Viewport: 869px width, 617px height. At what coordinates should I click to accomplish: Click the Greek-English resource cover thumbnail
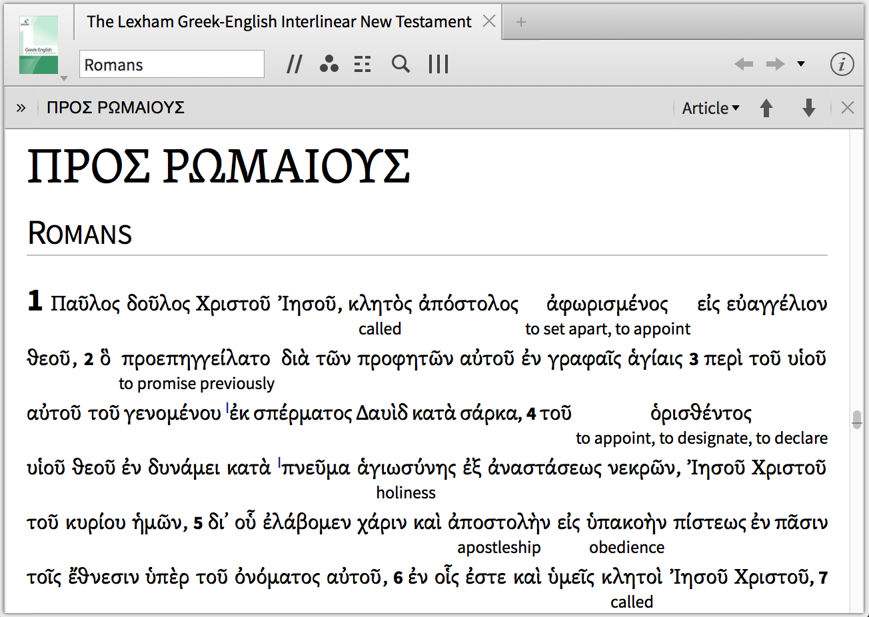coord(37,40)
